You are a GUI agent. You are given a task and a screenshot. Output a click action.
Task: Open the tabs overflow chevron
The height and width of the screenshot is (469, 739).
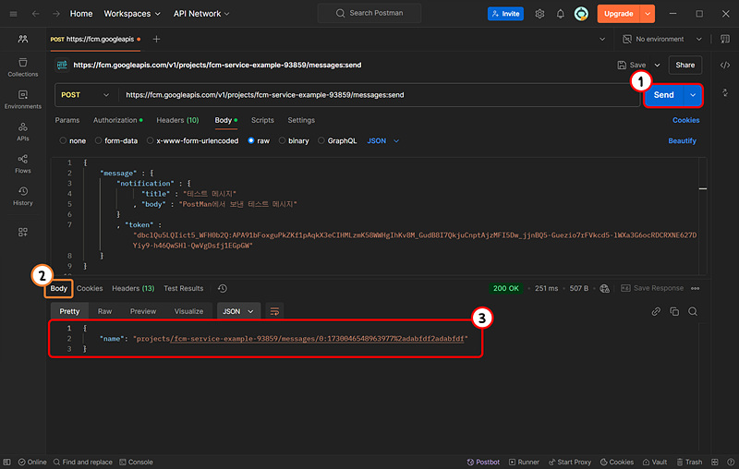pos(602,39)
